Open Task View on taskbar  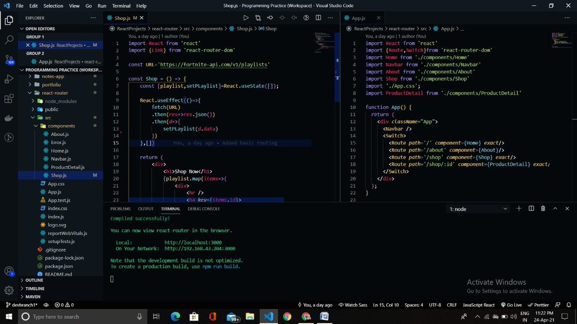[x=156, y=316]
